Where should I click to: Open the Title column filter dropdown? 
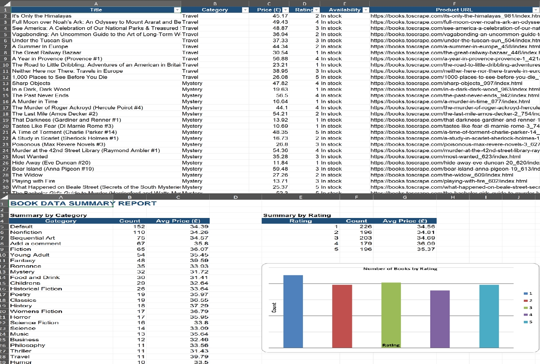(177, 10)
